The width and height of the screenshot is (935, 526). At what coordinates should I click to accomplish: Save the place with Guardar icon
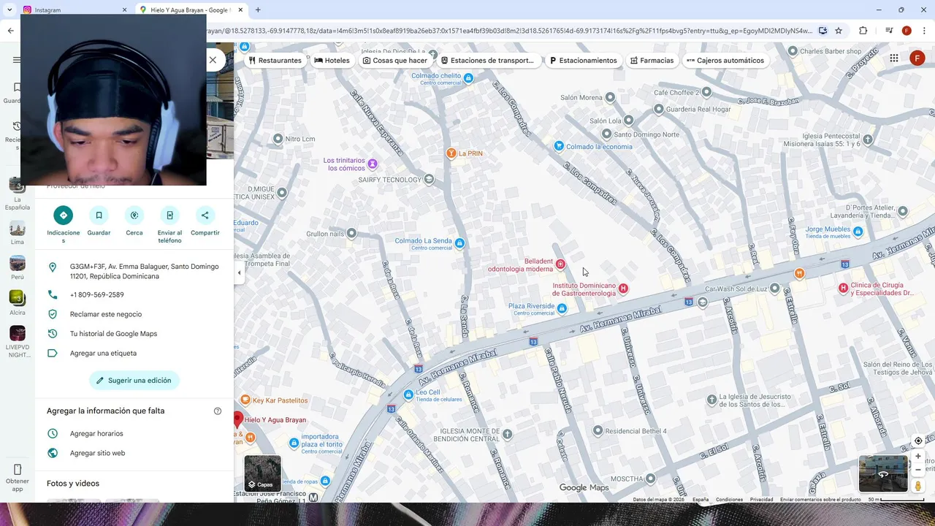(99, 216)
